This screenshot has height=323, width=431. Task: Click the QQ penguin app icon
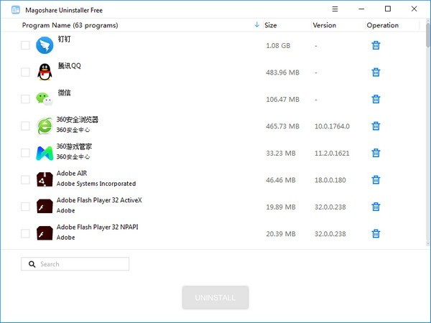(x=45, y=72)
